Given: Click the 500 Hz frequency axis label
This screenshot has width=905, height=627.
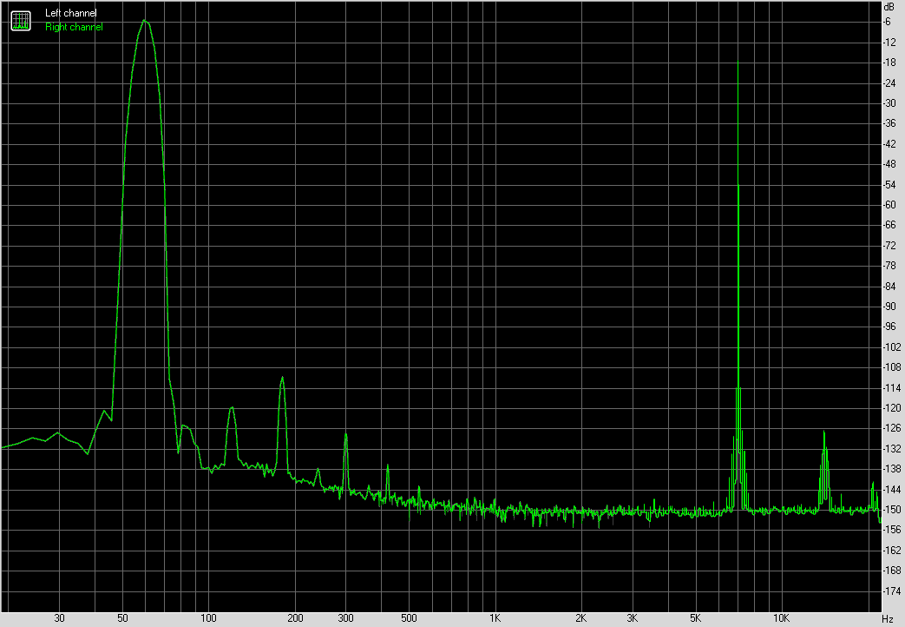Looking at the screenshot, I should [409, 618].
